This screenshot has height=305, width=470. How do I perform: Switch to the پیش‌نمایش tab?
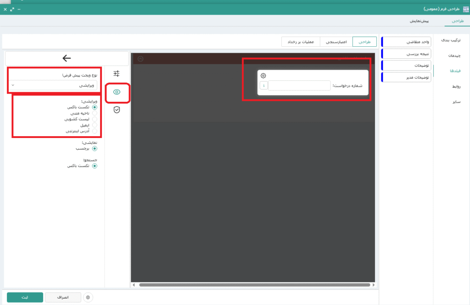(419, 21)
